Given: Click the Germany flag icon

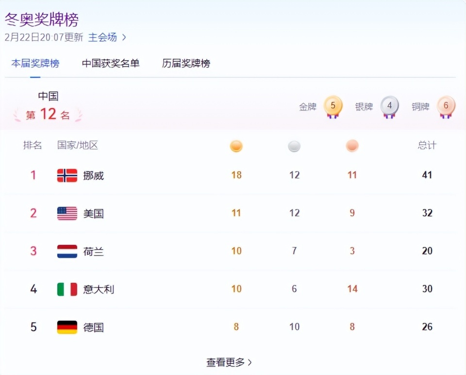Looking at the screenshot, I should pos(67,327).
